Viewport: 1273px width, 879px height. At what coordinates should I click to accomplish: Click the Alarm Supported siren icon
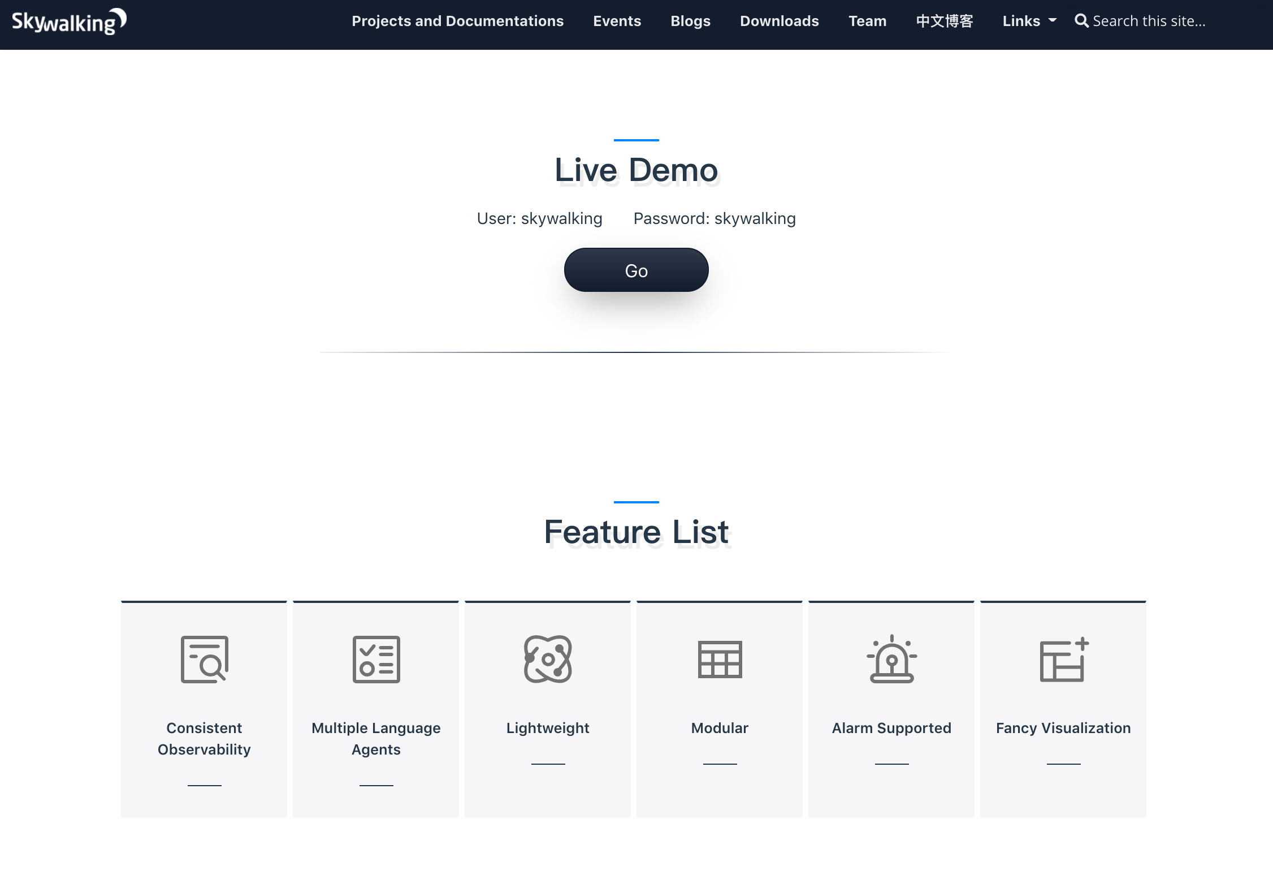[891, 659]
